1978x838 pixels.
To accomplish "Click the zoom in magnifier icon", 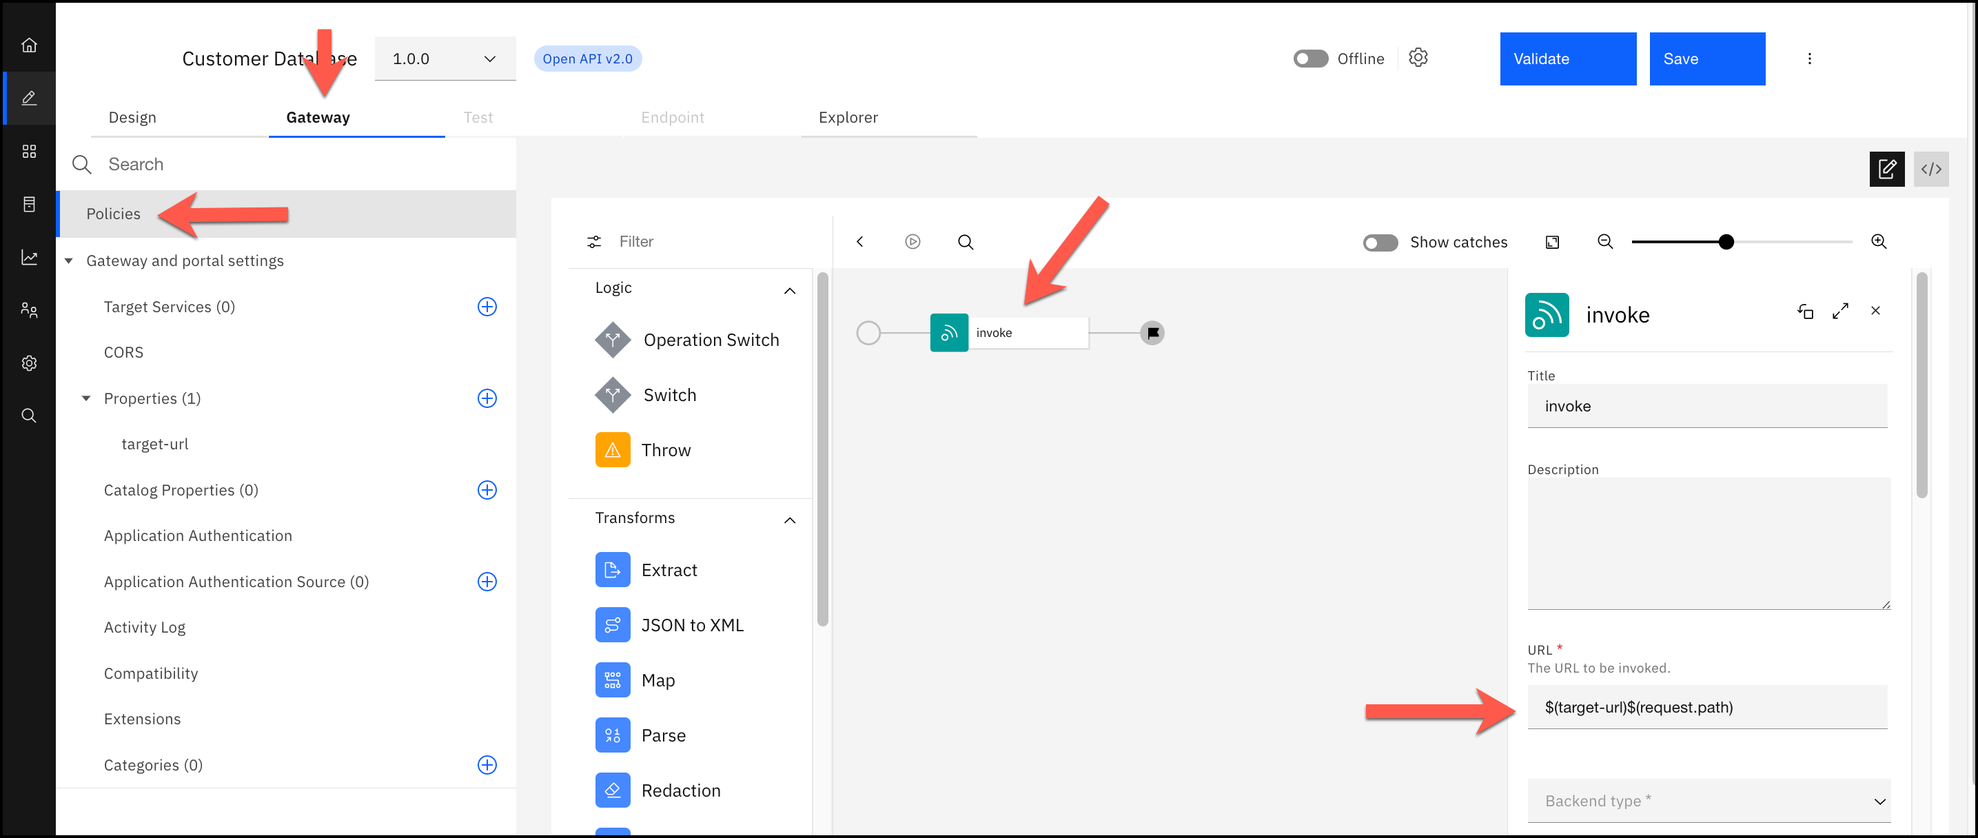I will coord(1878,242).
